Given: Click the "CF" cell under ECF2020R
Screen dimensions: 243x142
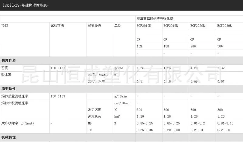Looking at the screenshot, I should 192,40.
